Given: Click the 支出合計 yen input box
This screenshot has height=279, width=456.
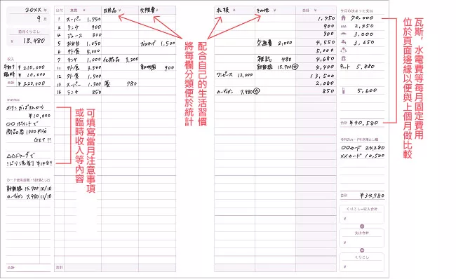Looking at the screenshot, I should click(362, 238).
